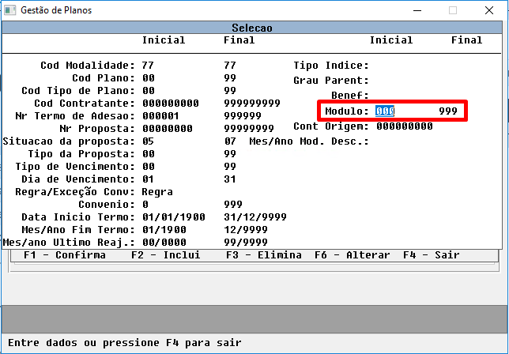This screenshot has width=509, height=354.
Task: Click Data Inicio Termo initial 01/01/1900
Action: pos(174,217)
